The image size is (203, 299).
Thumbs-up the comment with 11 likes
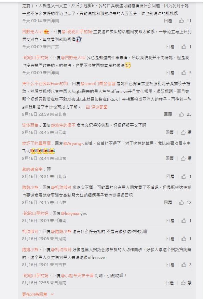181,21
